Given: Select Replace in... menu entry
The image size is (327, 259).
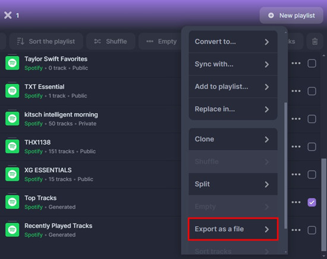Looking at the screenshot, I should coord(233,109).
